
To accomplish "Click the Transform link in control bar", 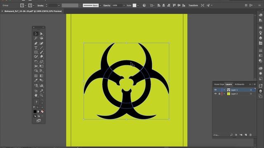I will coord(193,5).
